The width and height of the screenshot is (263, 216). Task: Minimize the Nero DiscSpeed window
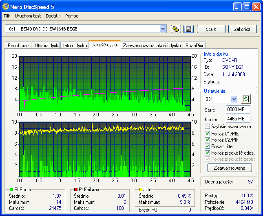click(237, 7)
